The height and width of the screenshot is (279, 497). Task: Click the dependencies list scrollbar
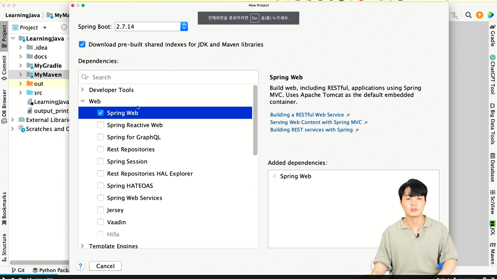pyautogui.click(x=255, y=120)
